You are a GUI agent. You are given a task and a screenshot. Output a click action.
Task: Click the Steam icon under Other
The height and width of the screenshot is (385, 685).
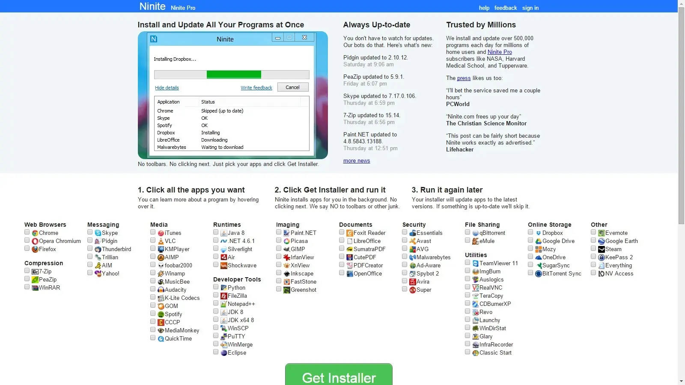point(602,249)
